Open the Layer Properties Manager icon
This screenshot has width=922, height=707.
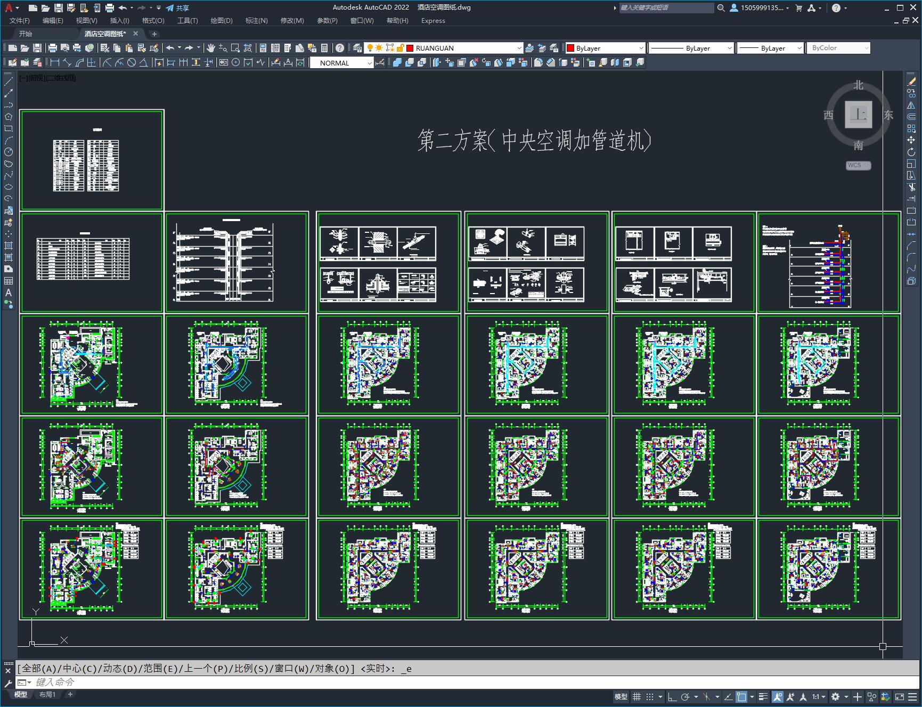tap(357, 48)
